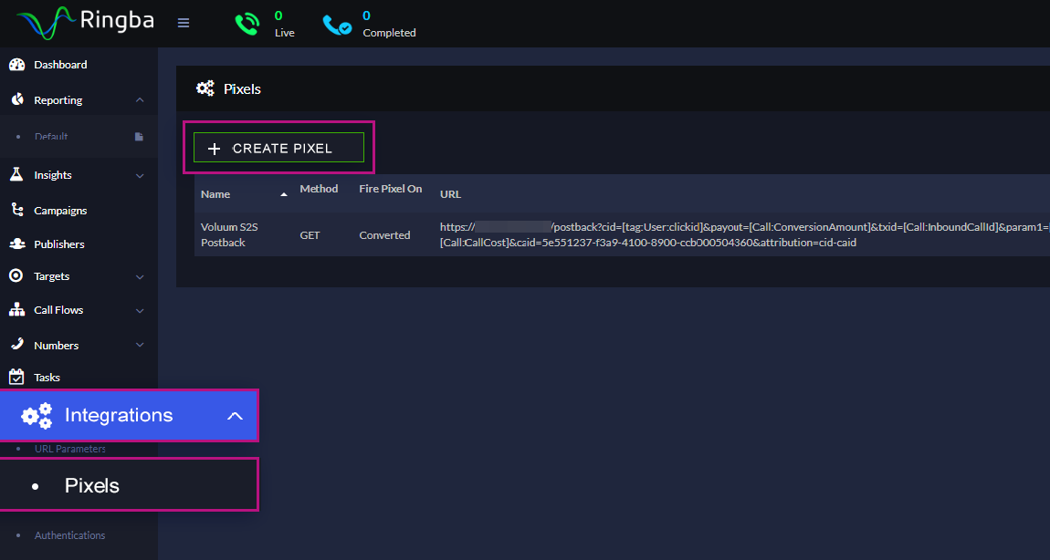
Task: Click the Targets bullseye icon
Action: 16,275
